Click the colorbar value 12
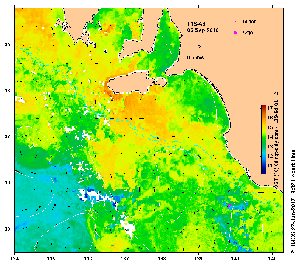 (x=270, y=156)
